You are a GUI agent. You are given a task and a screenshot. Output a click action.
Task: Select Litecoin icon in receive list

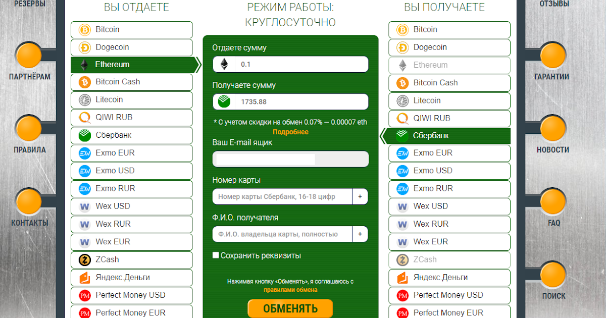click(402, 100)
